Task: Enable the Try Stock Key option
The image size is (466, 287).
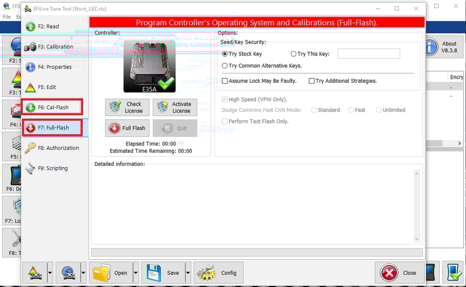Action: pos(225,53)
